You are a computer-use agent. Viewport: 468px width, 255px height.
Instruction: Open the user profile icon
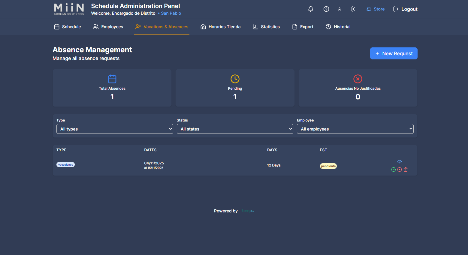[x=339, y=9]
